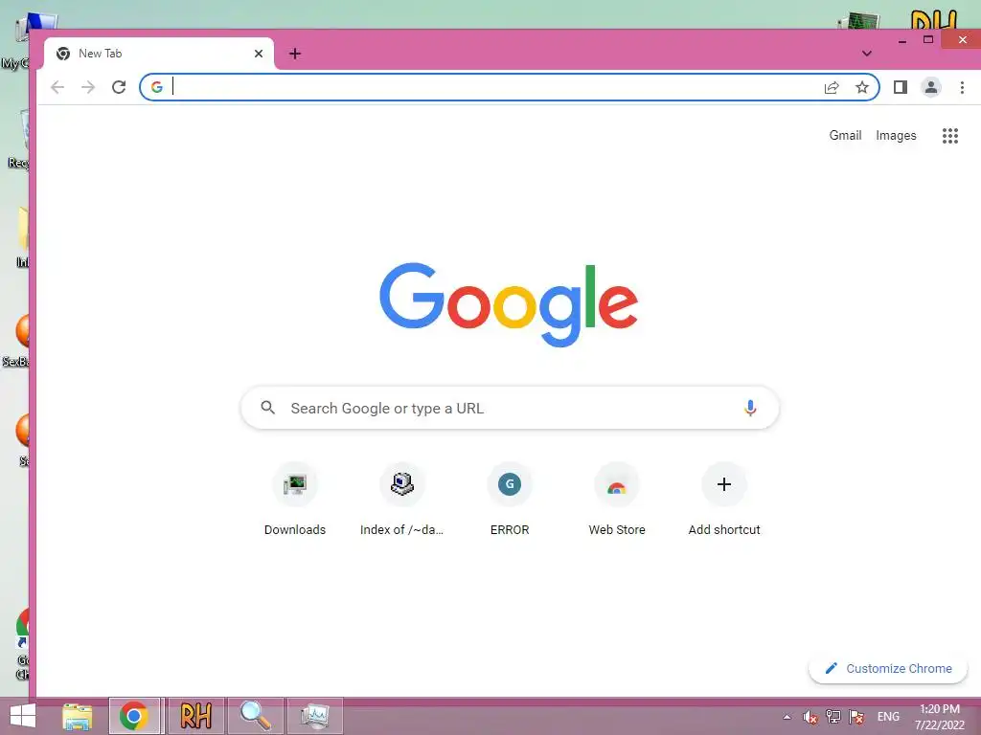Click the network tray icon
Viewport: 981px width, 735px height.
click(x=833, y=717)
